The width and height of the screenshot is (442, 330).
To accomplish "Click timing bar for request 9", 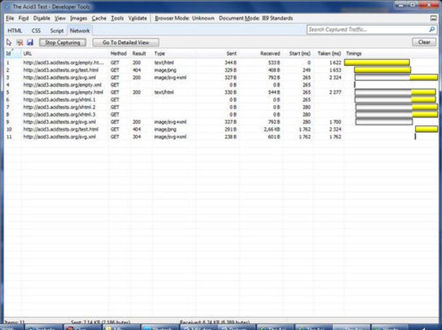I will pyautogui.click(x=384, y=122).
